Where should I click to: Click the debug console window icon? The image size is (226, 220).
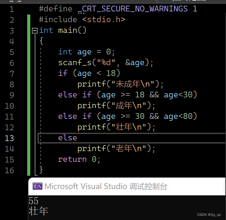point(38,186)
